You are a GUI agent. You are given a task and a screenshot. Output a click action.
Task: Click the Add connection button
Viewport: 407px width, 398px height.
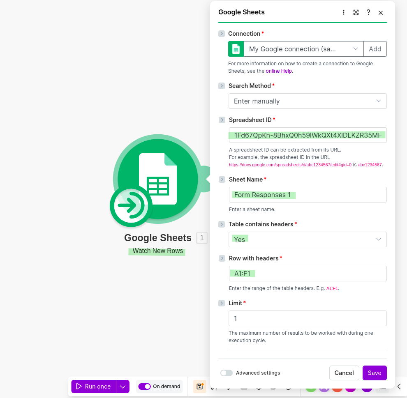tap(375, 49)
